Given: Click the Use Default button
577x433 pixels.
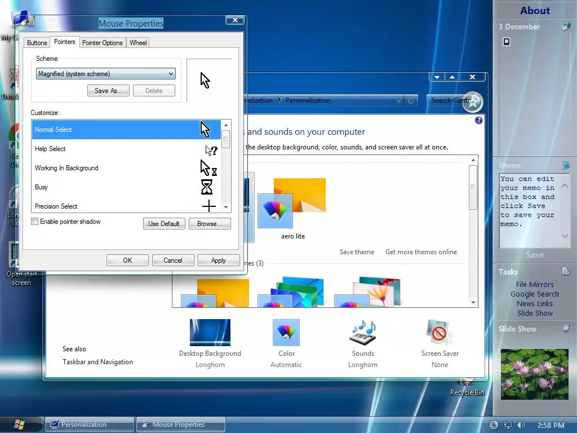Looking at the screenshot, I should (164, 223).
